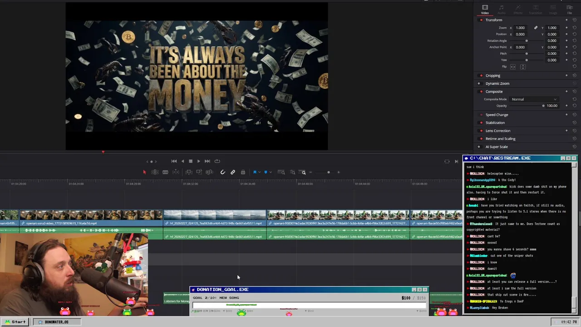Jump to last frame transport button
Screen dimensions: 581x327
tap(207, 161)
